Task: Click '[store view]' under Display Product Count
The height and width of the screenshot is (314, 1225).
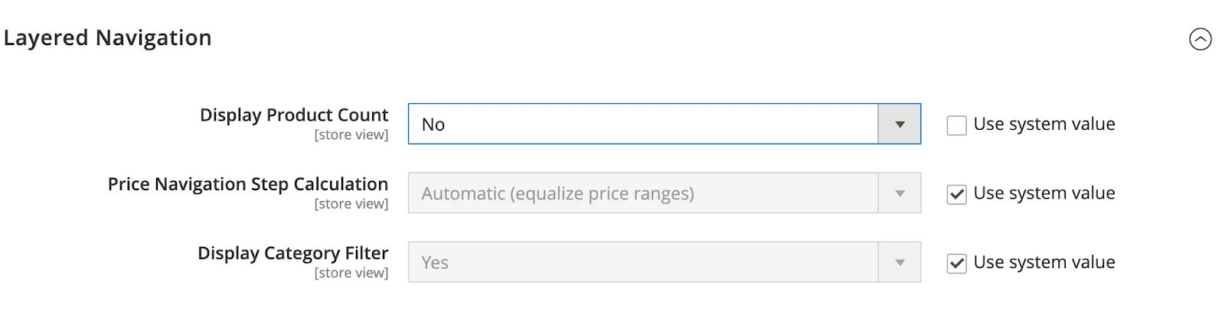Action: tap(351, 135)
